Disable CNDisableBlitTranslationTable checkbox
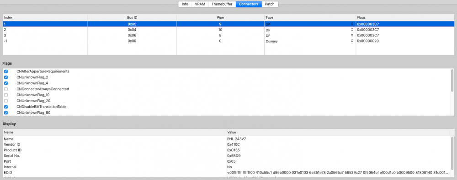Viewport: 457px width, 180px height. 6,107
